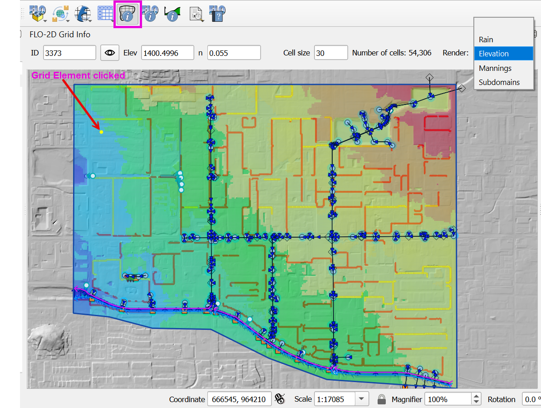Click the Cell size input field
This screenshot has height=408, width=541.
[x=330, y=53]
